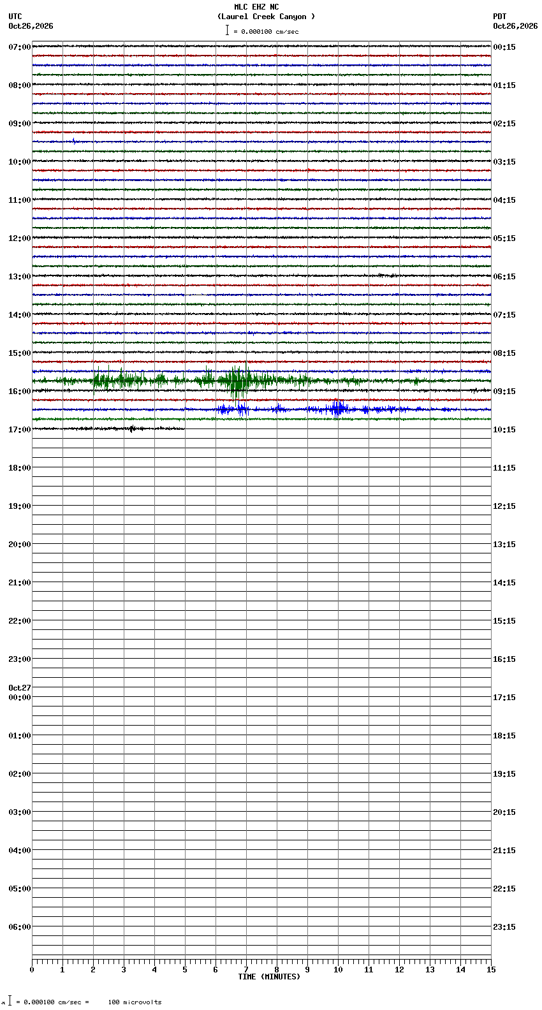Click the '12:15' PDT time label
542x1010 pixels.
[504, 506]
